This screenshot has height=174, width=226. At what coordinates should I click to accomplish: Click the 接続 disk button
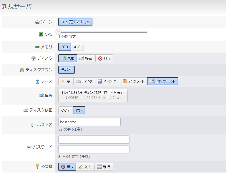(x=86, y=58)
